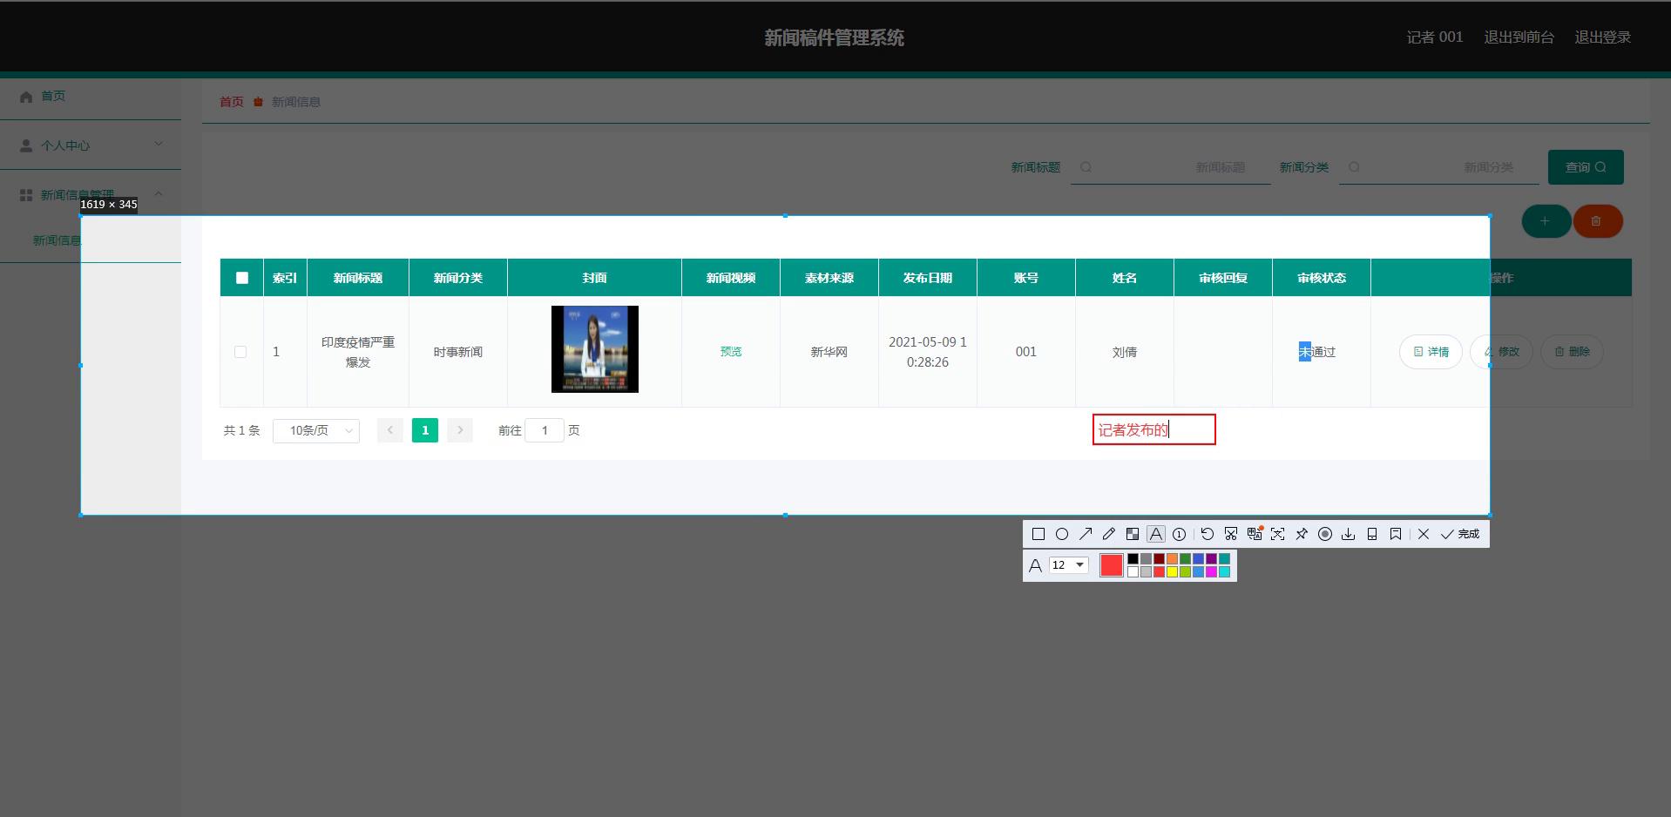Open the font size 12 dropdown
Image resolution: width=1671 pixels, height=817 pixels.
1068,565
